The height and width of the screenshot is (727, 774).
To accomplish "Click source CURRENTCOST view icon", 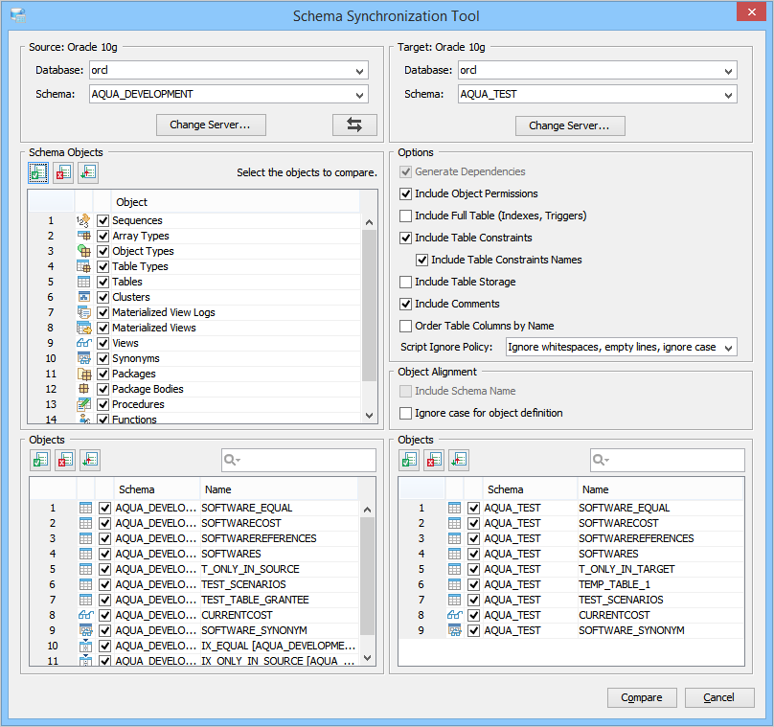I will [x=86, y=615].
